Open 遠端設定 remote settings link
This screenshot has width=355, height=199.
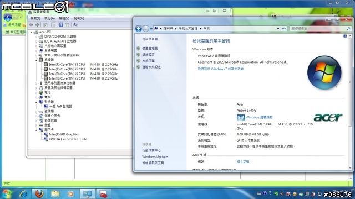pyautogui.click(x=148, y=55)
